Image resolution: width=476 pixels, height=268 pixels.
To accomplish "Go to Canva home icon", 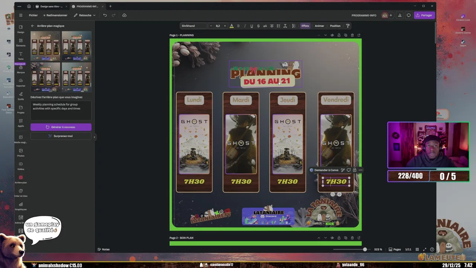I will (x=29, y=6).
